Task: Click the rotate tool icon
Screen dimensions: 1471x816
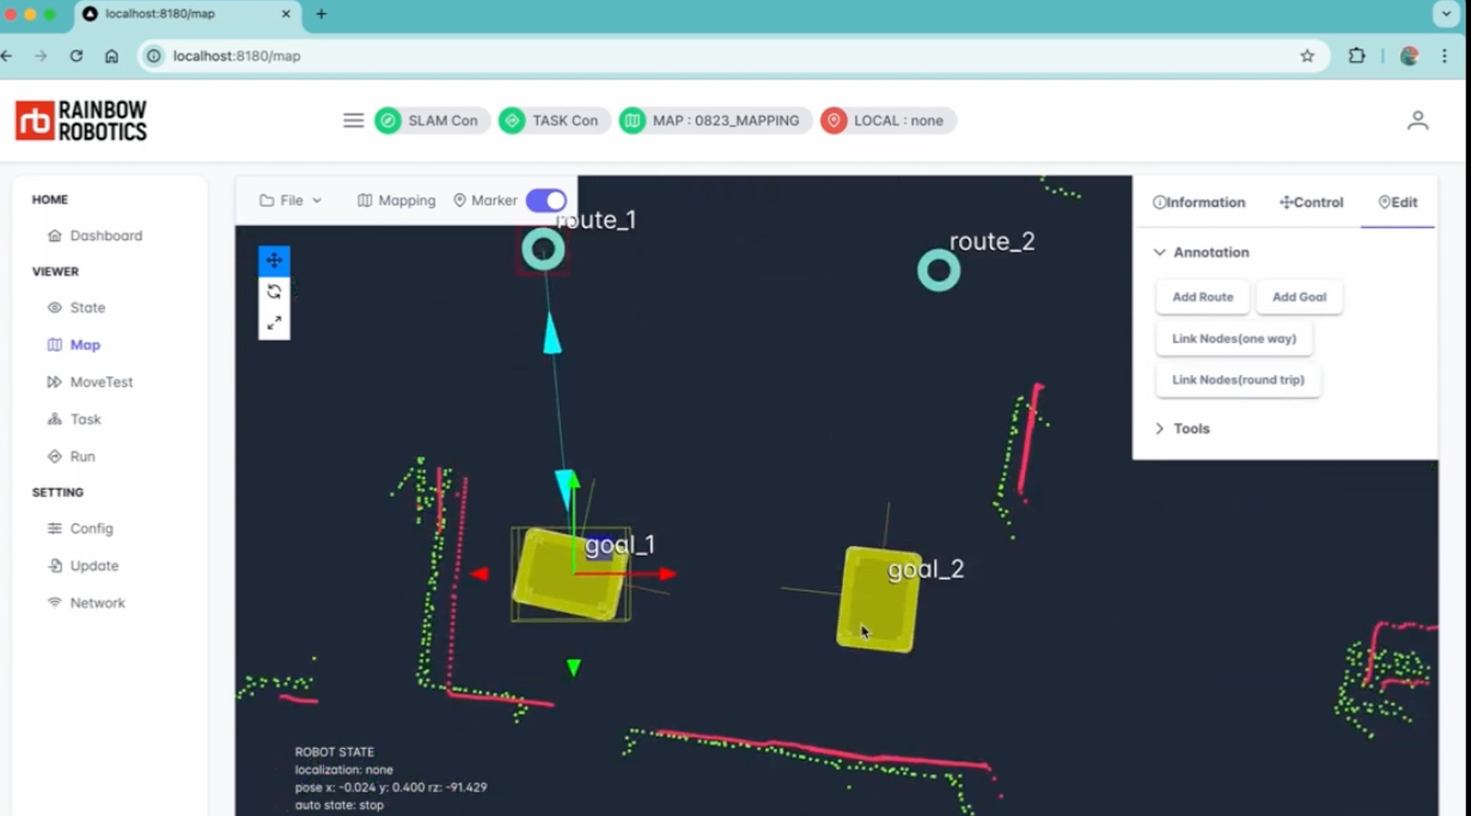Action: [x=274, y=292]
